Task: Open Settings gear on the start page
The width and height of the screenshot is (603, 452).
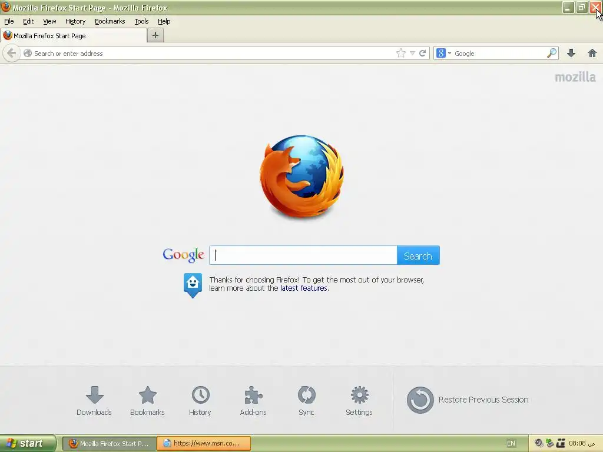Action: point(359,401)
